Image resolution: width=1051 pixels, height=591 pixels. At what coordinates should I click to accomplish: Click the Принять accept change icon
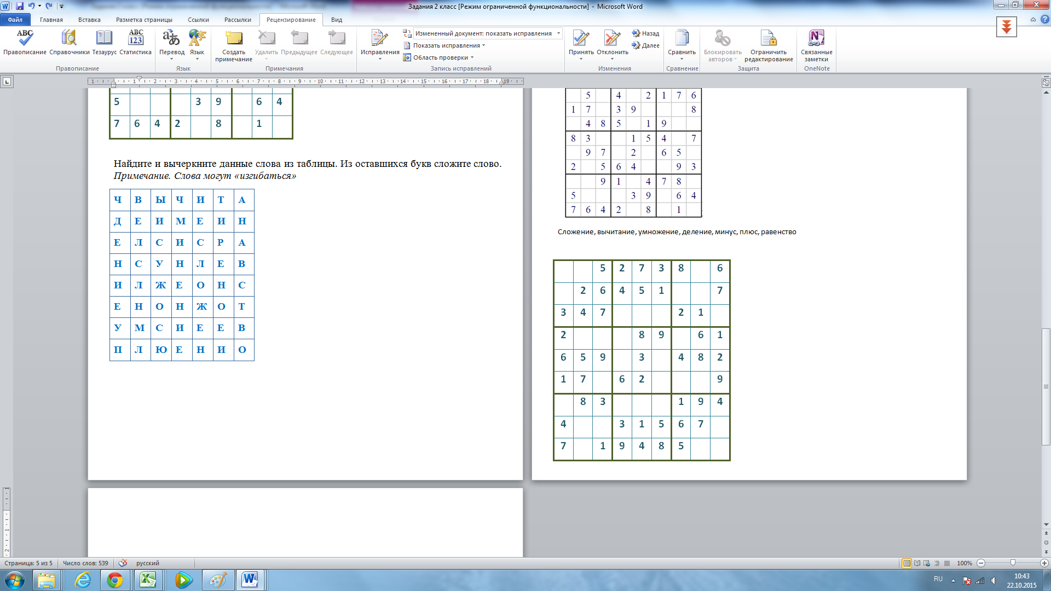[x=580, y=38]
